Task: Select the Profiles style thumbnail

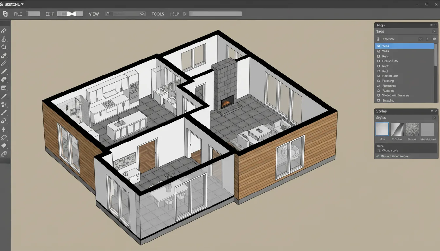Action: tap(397, 130)
